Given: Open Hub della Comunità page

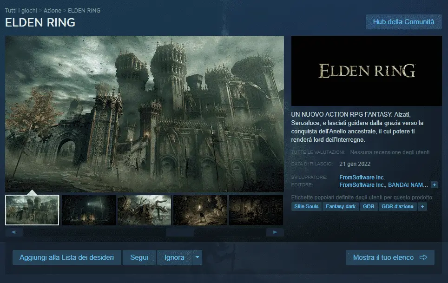Looking at the screenshot, I should pos(403,22).
